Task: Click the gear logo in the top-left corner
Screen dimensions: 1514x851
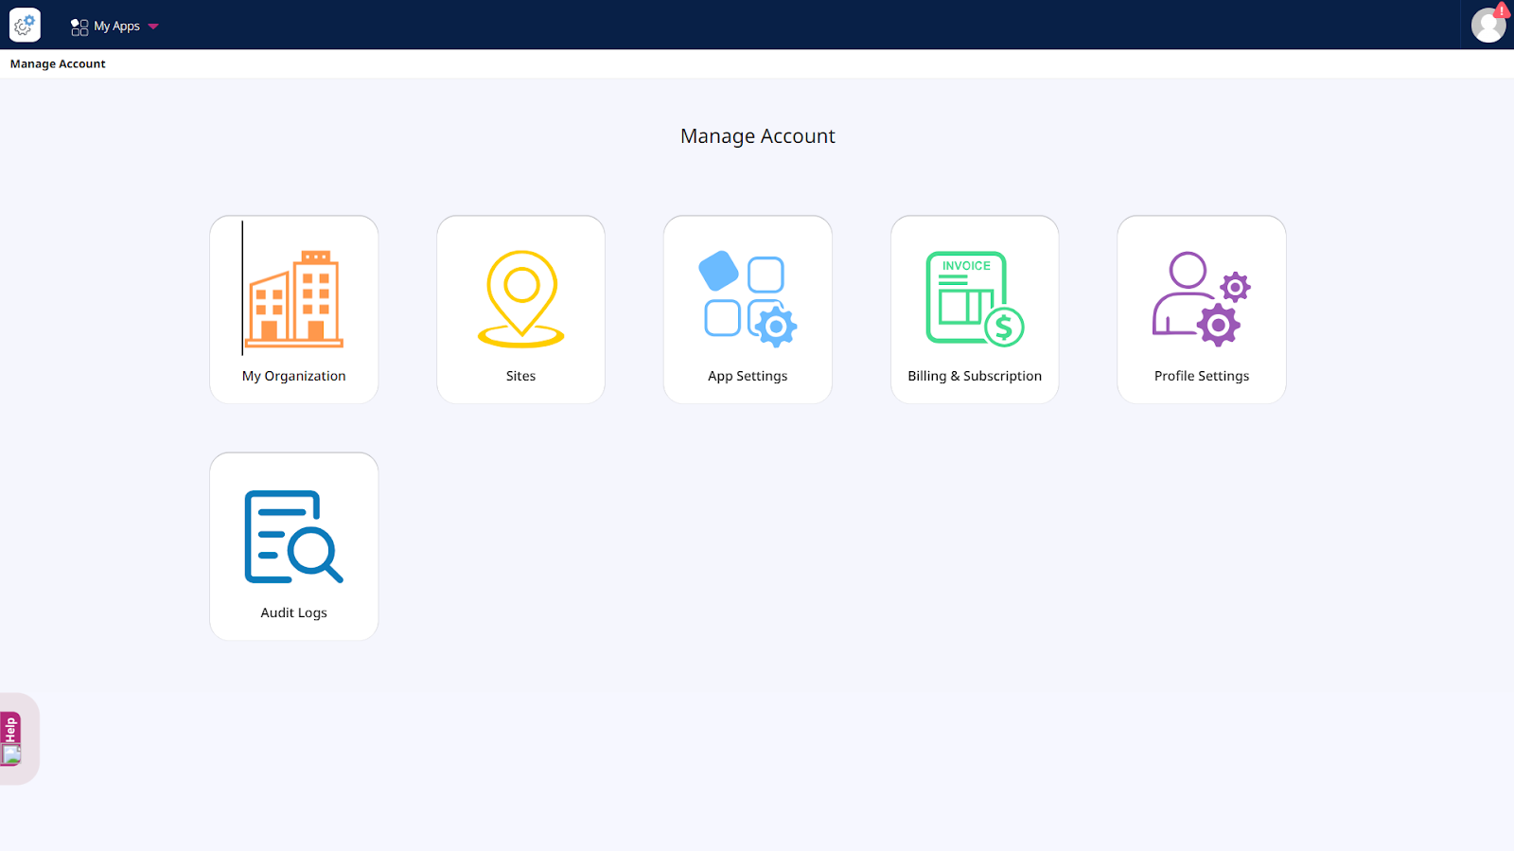Action: 25,26
